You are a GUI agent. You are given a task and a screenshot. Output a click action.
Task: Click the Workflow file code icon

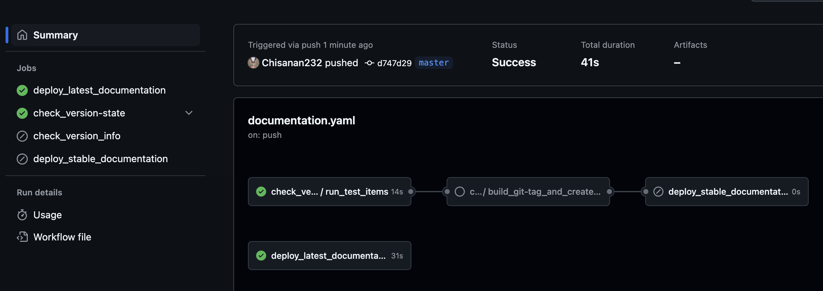[x=22, y=237]
